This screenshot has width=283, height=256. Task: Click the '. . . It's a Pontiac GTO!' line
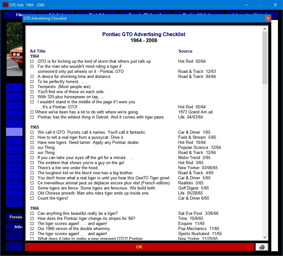[56, 107]
